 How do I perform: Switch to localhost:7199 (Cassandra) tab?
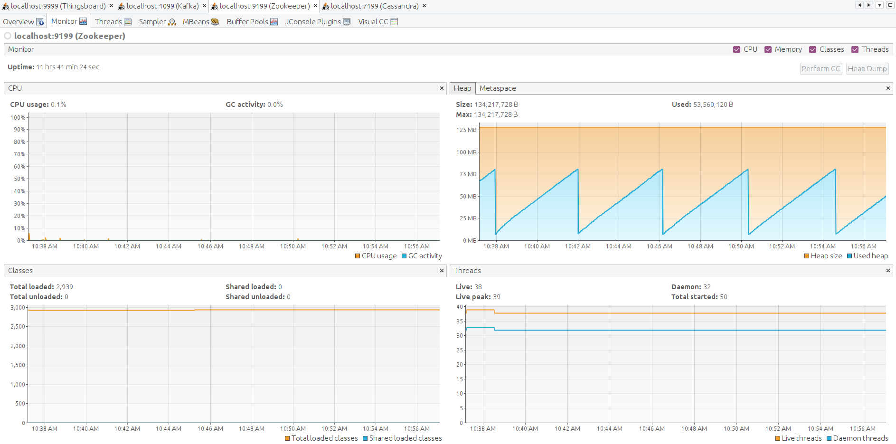click(374, 6)
